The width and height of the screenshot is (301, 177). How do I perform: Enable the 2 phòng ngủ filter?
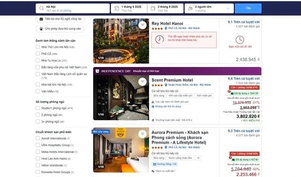[x=38, y=115]
